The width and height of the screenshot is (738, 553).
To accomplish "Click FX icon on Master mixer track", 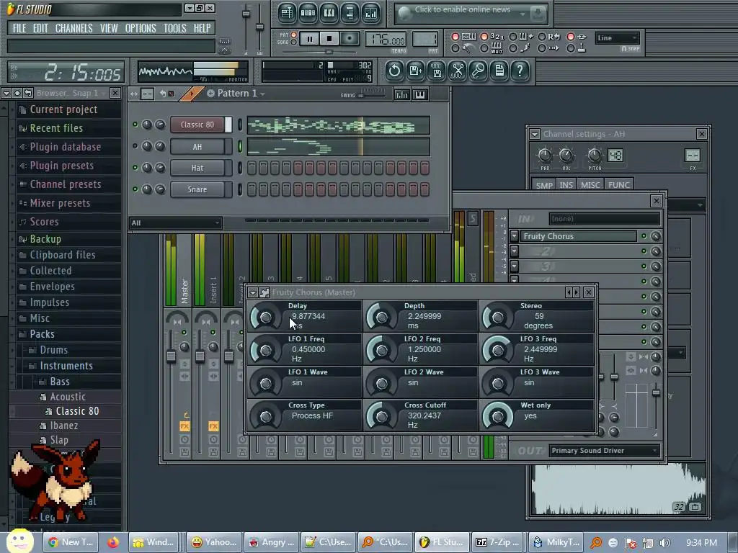I will tap(184, 426).
